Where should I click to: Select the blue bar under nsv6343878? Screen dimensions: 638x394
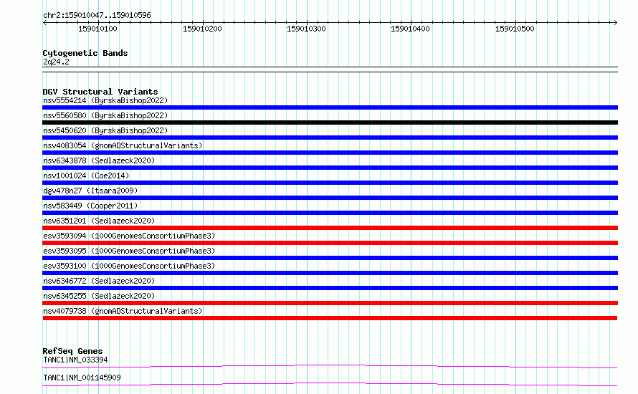(x=330, y=168)
